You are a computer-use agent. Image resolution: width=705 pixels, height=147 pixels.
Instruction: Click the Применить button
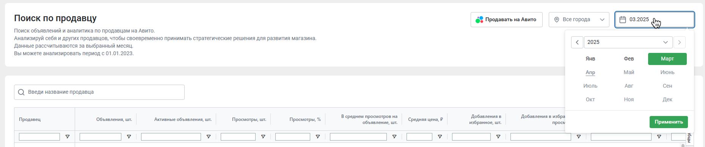click(669, 122)
